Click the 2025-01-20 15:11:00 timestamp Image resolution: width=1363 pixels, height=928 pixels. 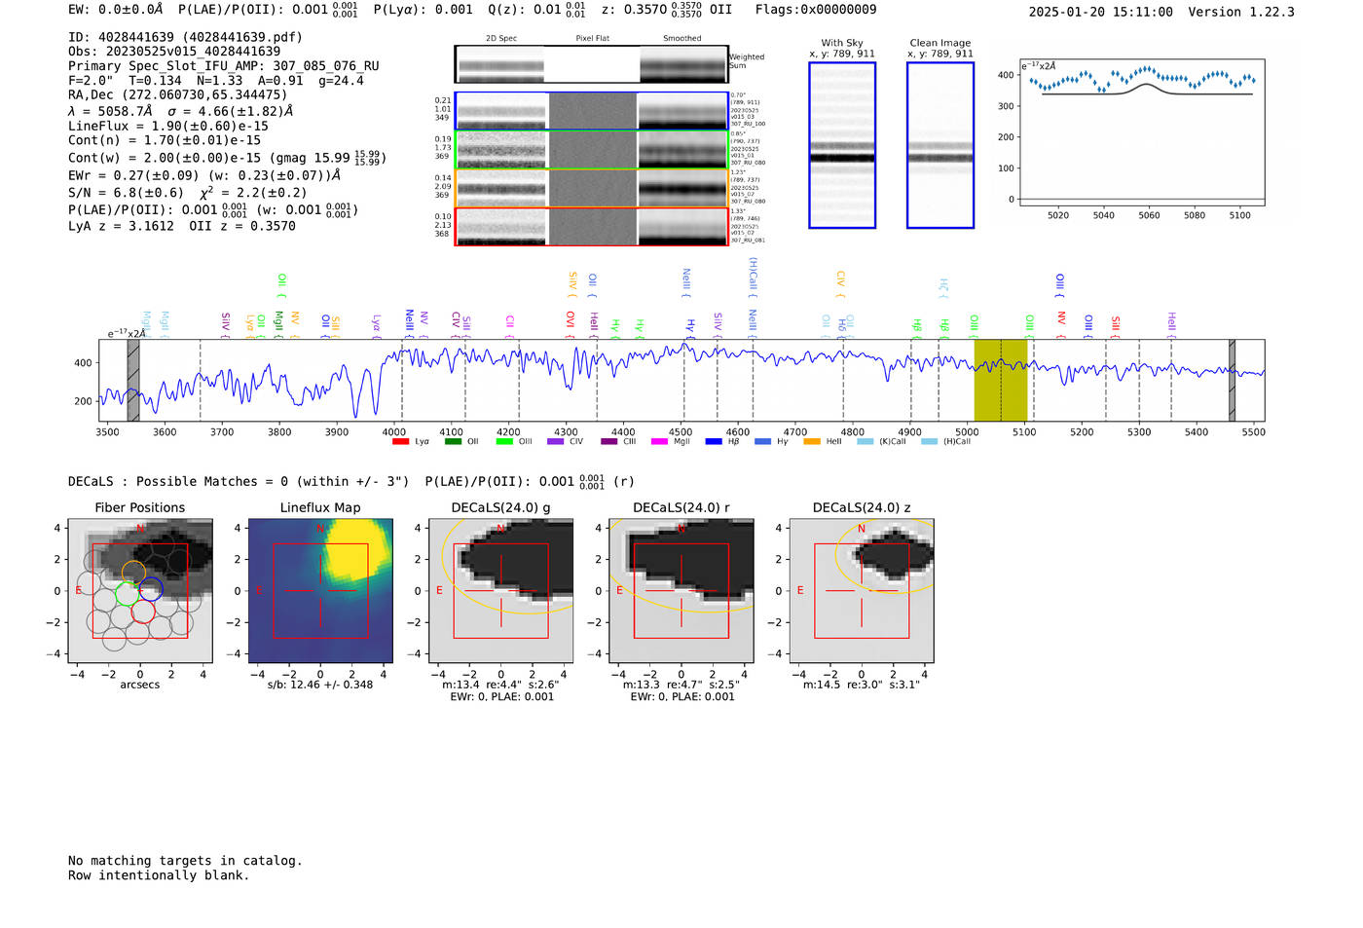coord(1101,12)
